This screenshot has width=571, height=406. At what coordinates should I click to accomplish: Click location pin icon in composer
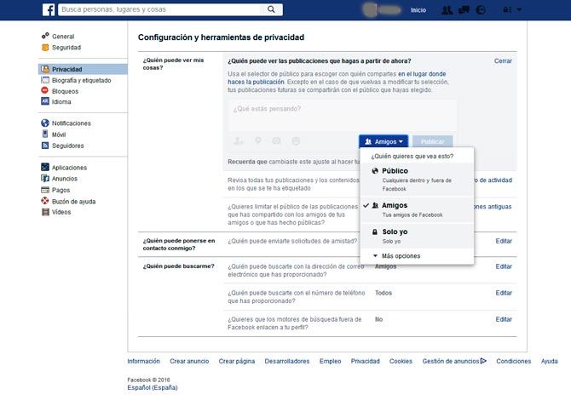coord(258,140)
